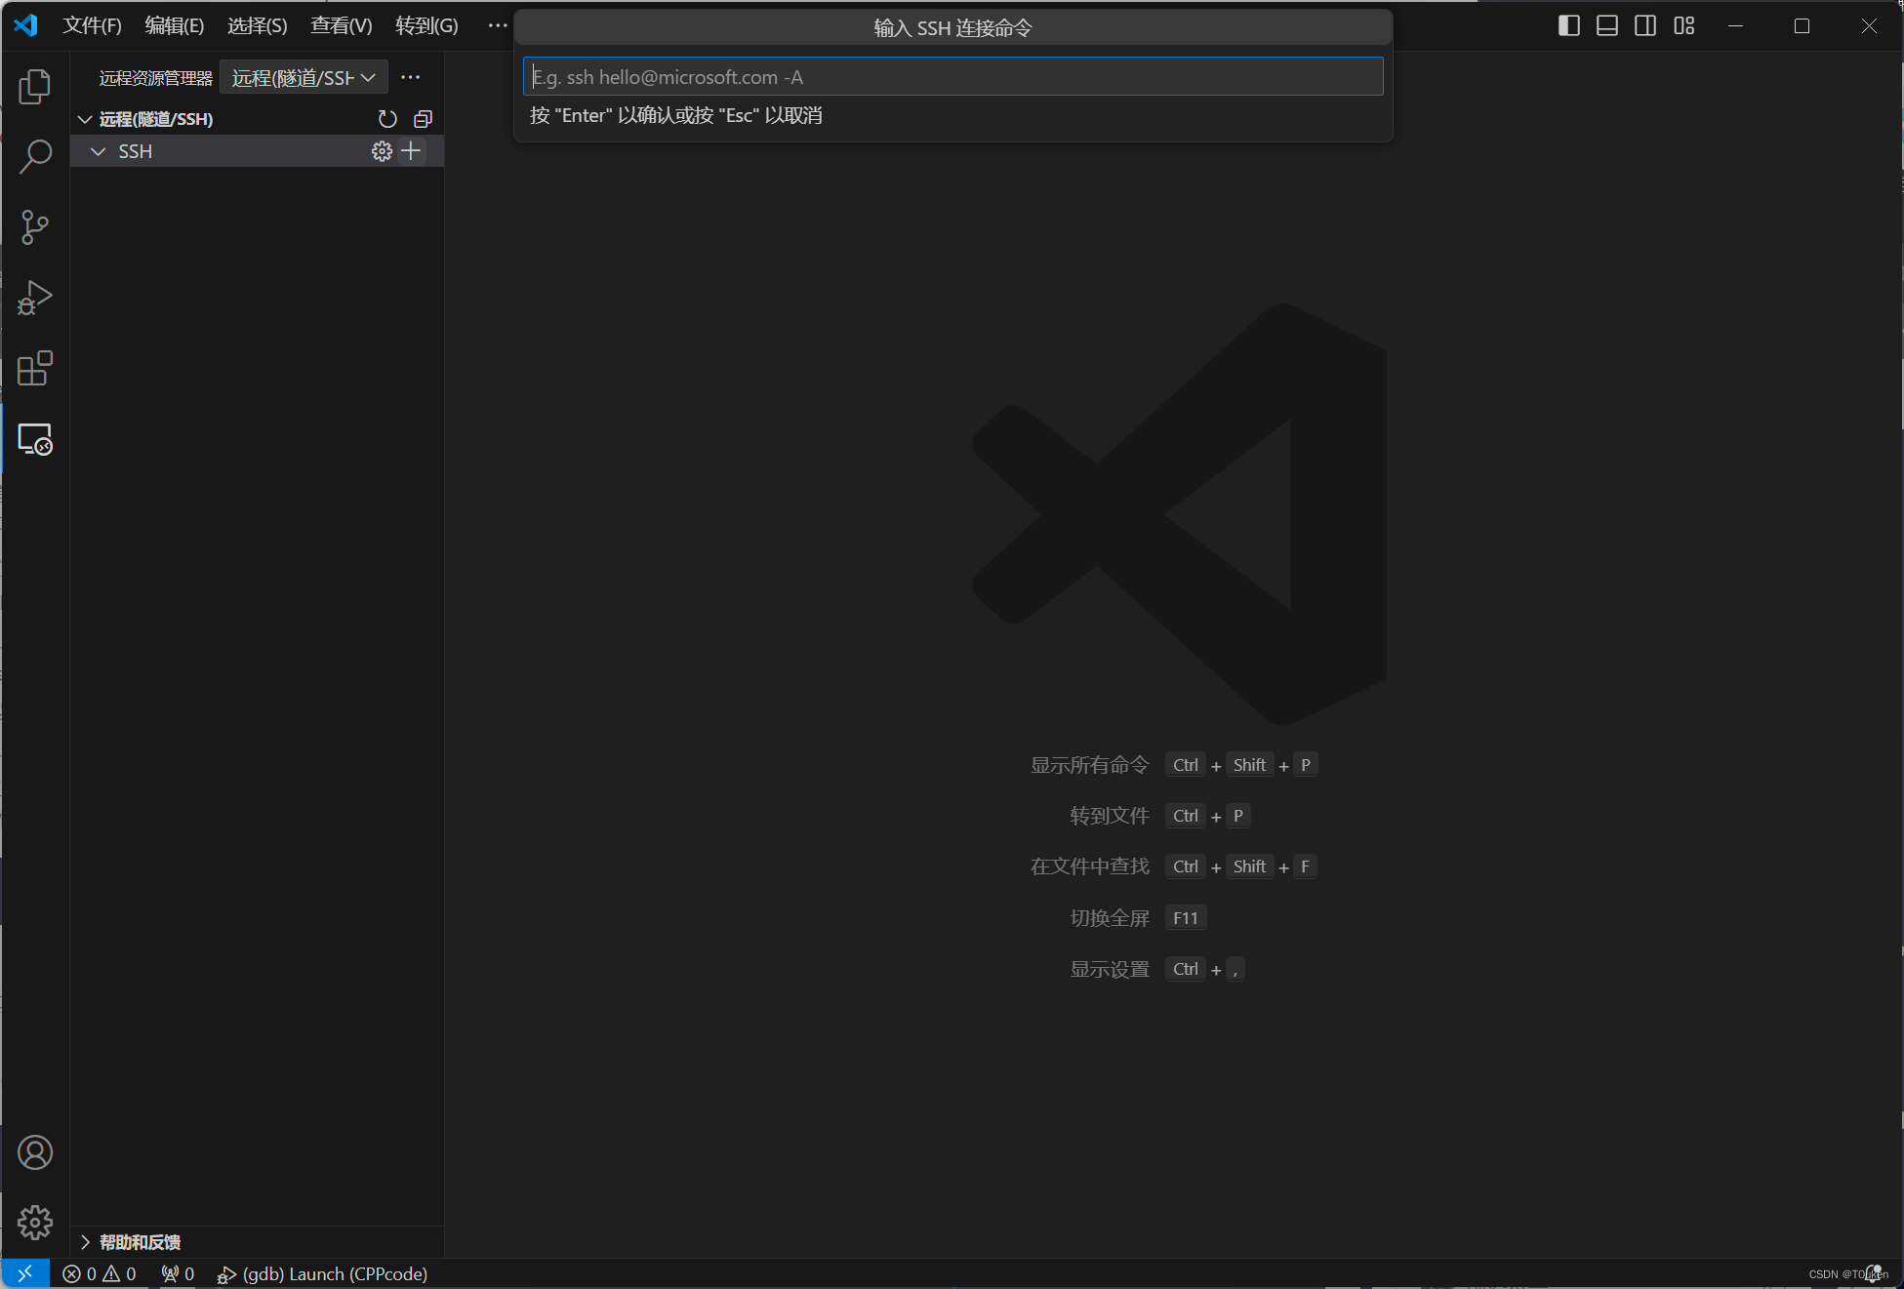Expand the 帮助和反馈 section

(86, 1241)
